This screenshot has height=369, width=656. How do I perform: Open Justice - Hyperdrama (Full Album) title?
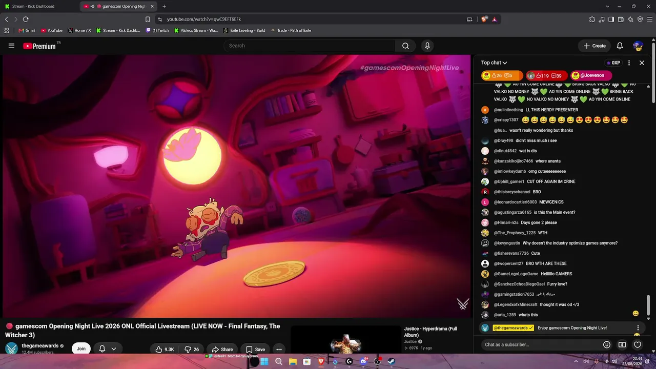pos(430,332)
